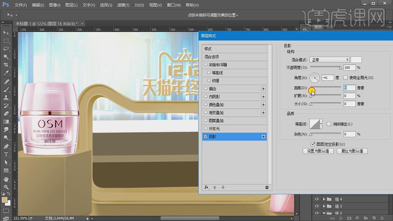Open the 等高线 contour picker arrow

point(321,124)
